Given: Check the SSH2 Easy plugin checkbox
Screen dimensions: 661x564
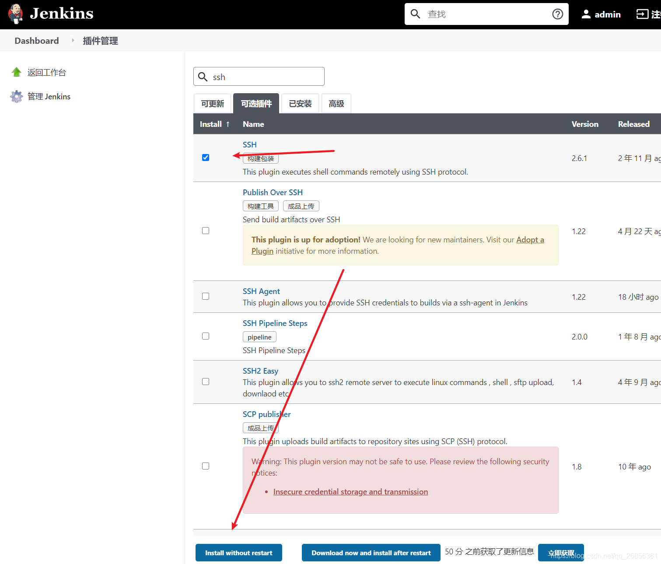Looking at the screenshot, I should coord(206,382).
